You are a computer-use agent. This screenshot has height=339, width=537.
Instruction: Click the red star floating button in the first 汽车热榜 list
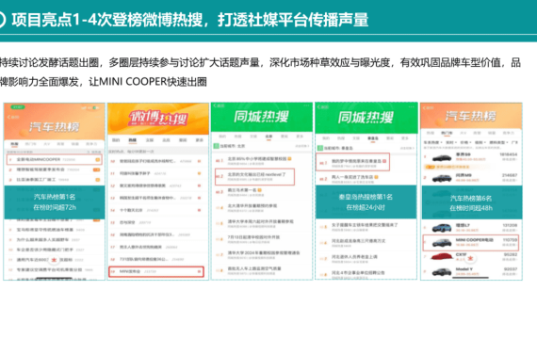[x=54, y=260]
